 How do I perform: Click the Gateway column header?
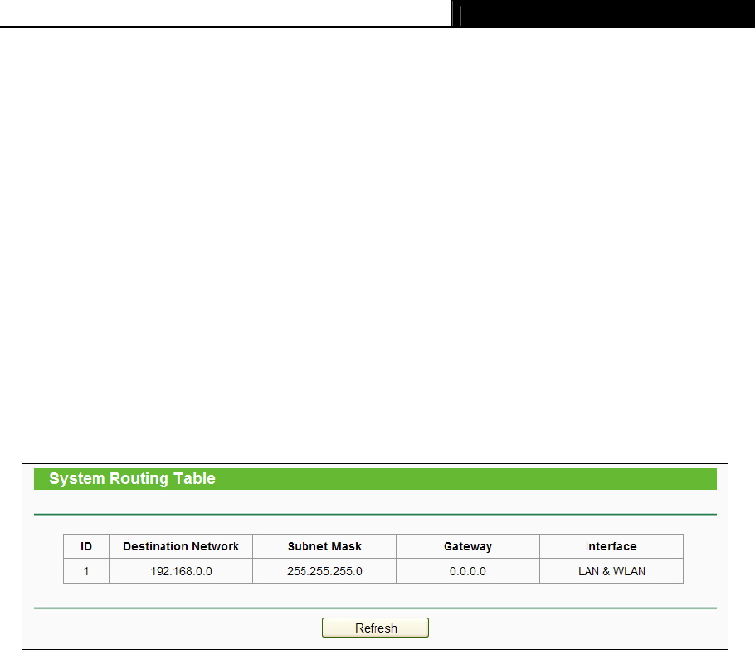[x=468, y=546]
